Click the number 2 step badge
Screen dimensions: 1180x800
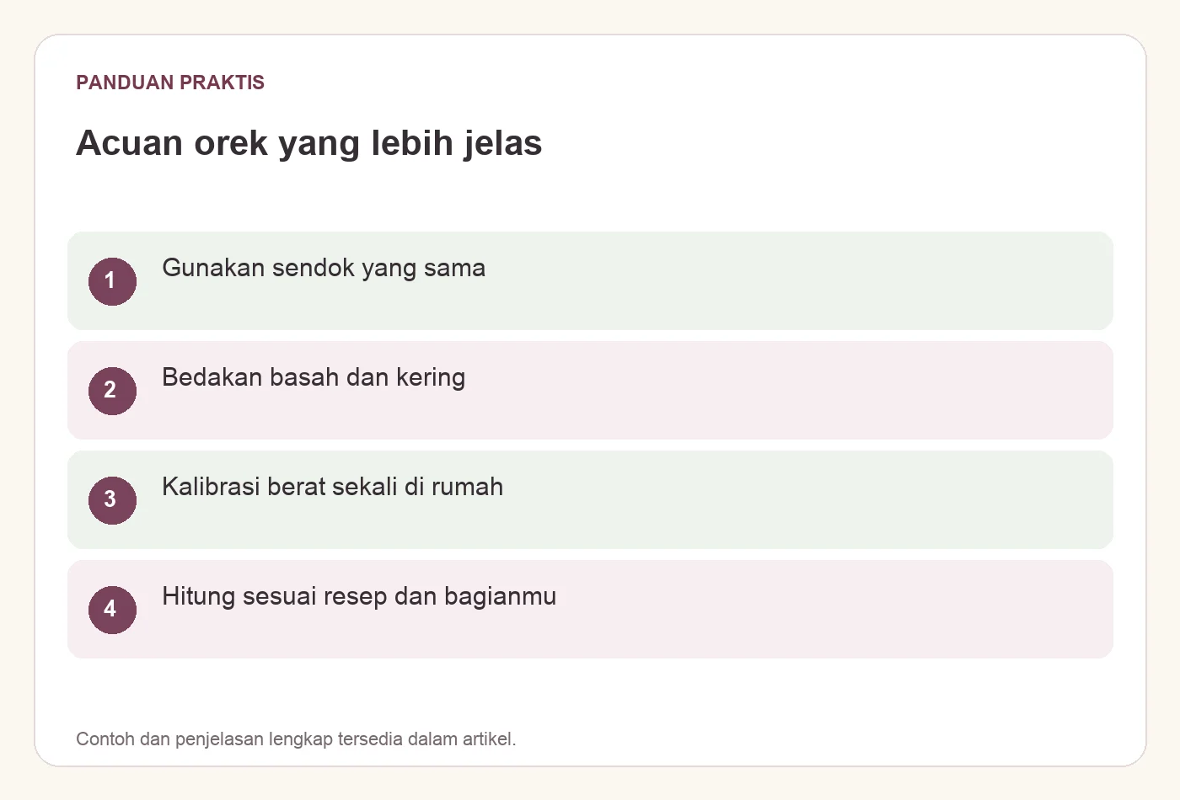click(x=112, y=391)
